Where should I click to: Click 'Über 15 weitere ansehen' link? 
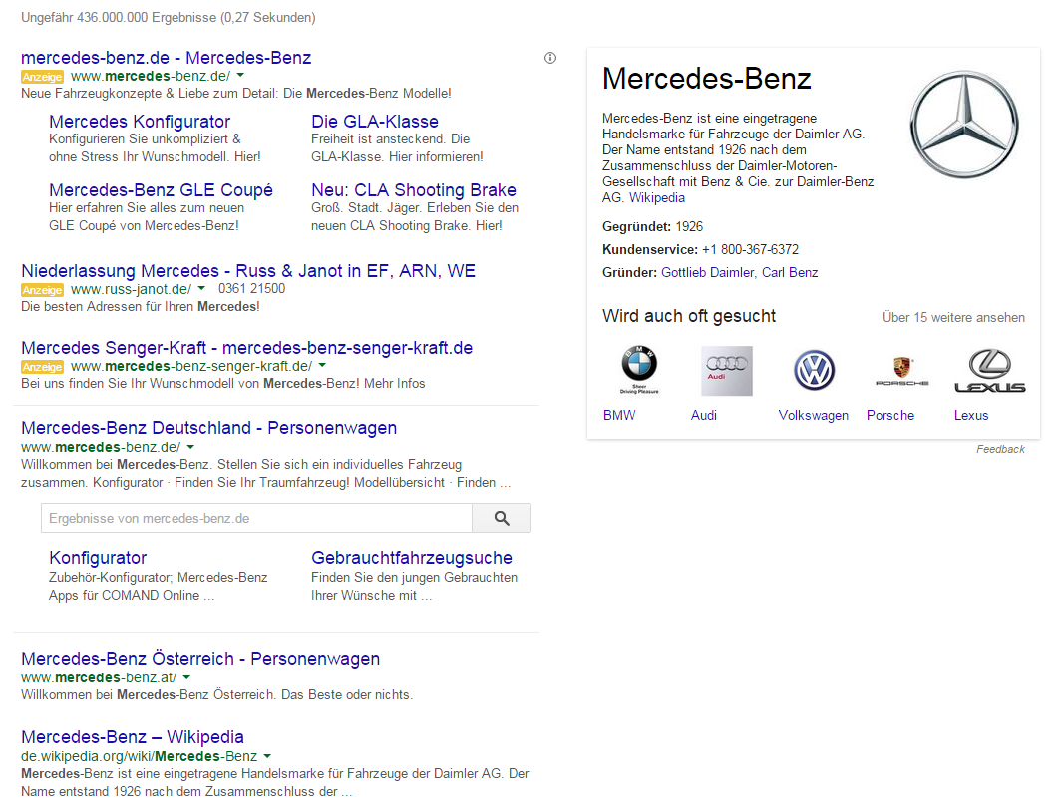(953, 317)
